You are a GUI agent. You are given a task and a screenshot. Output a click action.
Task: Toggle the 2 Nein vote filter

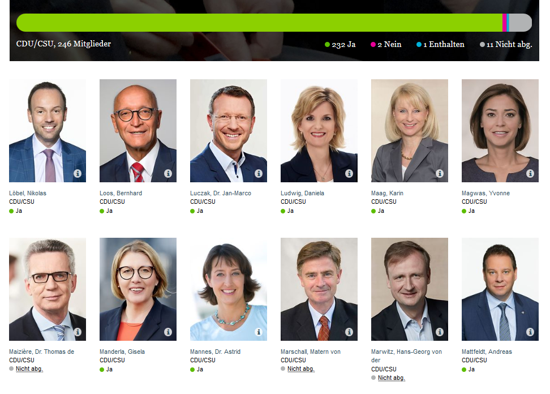[386, 45]
